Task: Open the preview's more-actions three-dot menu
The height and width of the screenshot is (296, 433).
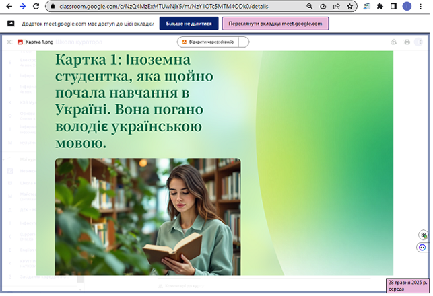Action: point(420,42)
